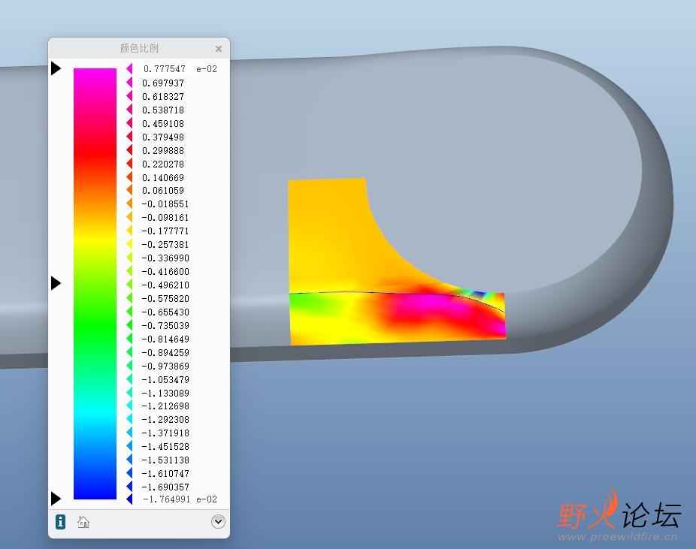
Task: Click the green arrow marker beside -0.735039
Action: (x=129, y=325)
